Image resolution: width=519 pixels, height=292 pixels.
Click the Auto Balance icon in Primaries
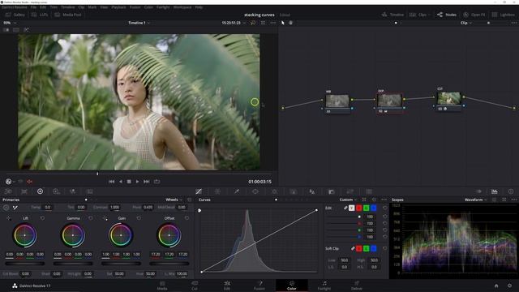click(6, 208)
